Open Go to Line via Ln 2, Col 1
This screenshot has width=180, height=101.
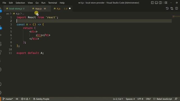(118, 99)
